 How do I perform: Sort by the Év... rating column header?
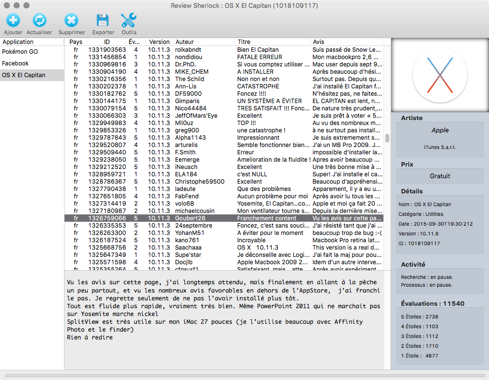tap(134, 42)
